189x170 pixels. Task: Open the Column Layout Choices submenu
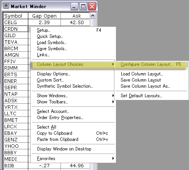[x=73, y=64]
